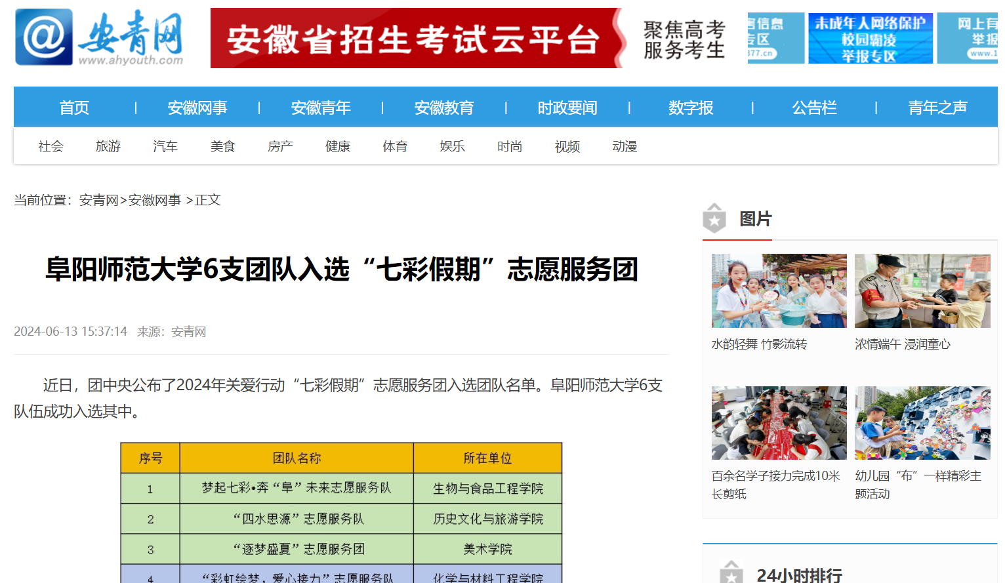1005x583 pixels.
Task: Open the 旅游 subcategory link
Action: (108, 146)
